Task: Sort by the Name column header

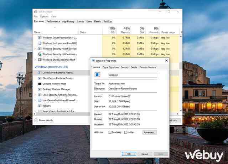Action: pos(56,31)
